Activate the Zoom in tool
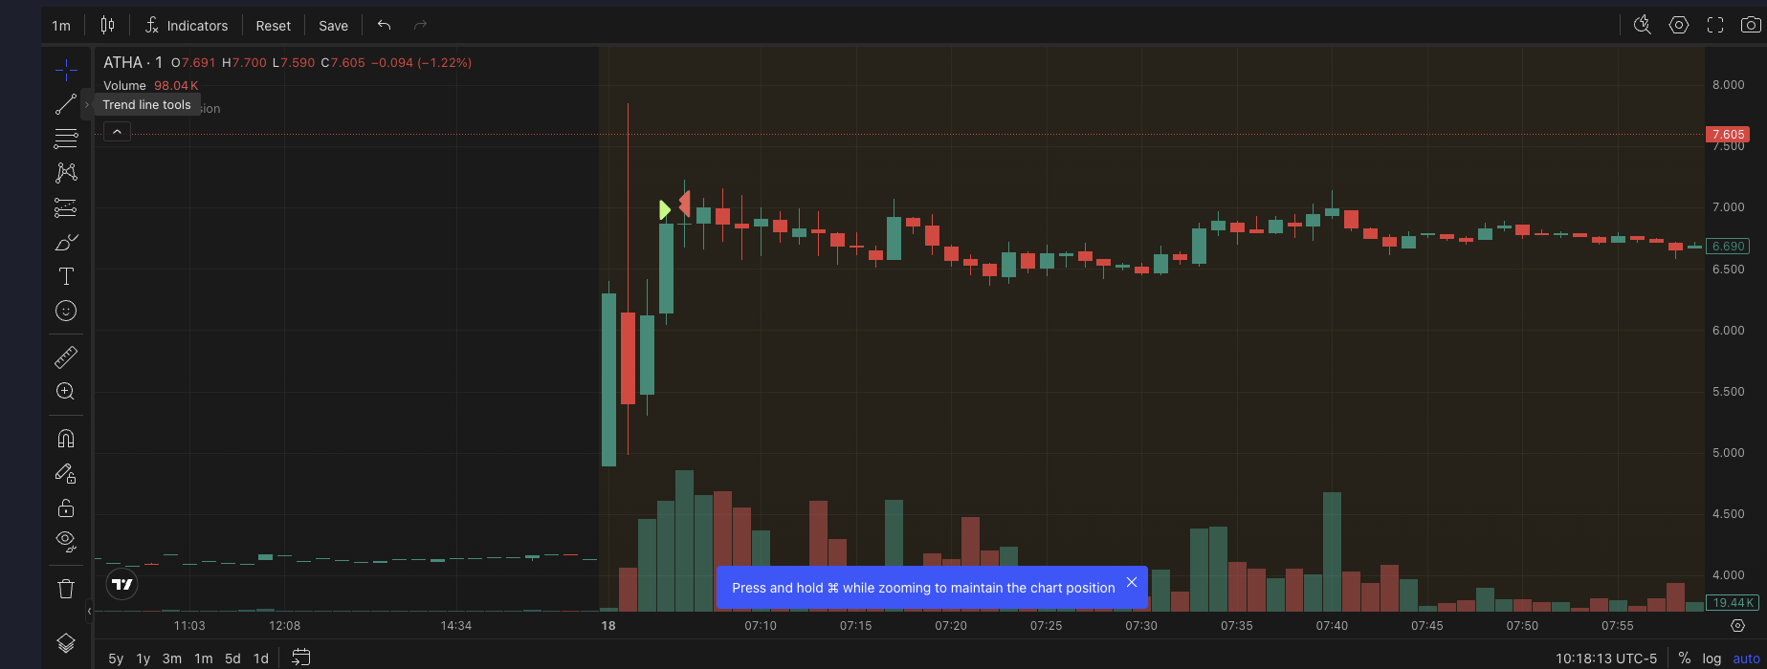This screenshot has width=1767, height=669. [65, 391]
